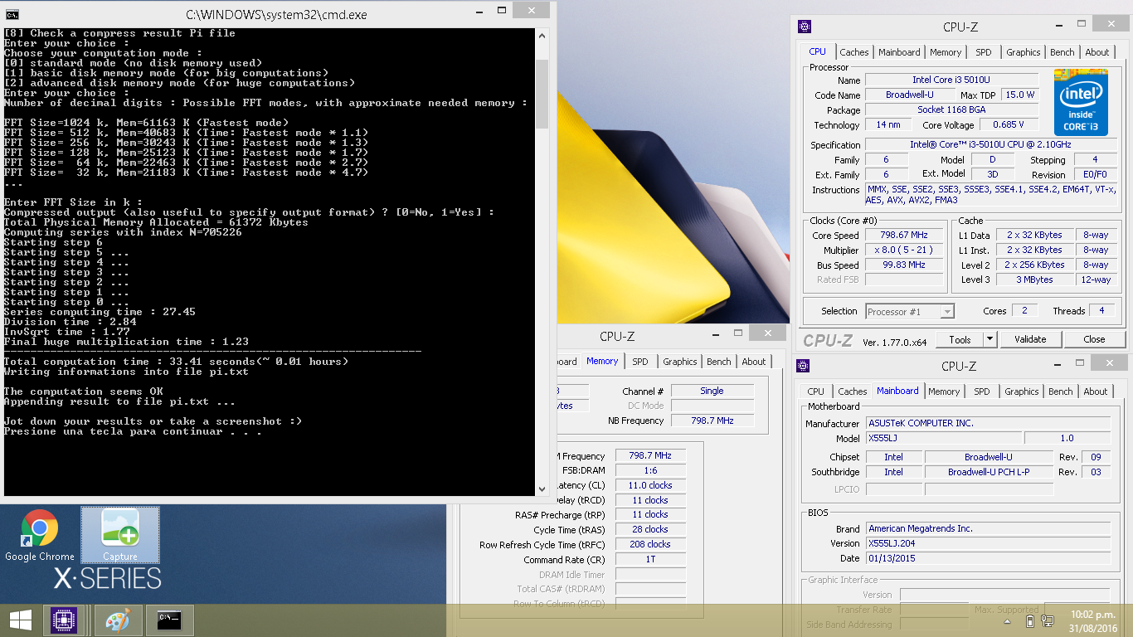
Task: Click the Command Rate value 1T
Action: (x=650, y=560)
